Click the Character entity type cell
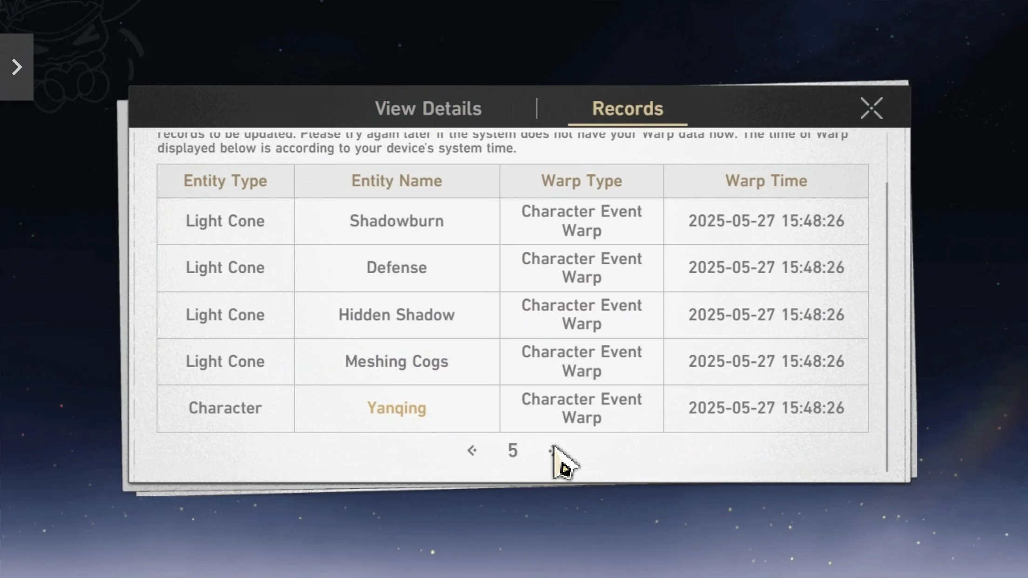1028x578 pixels. tap(225, 408)
